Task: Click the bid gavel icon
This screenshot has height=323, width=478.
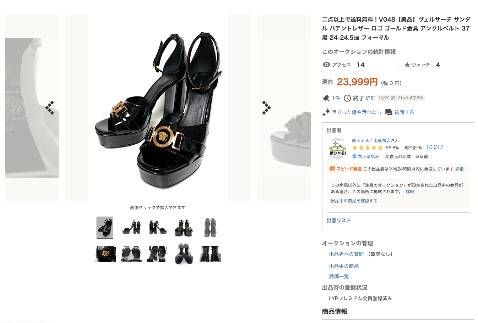Action: [x=326, y=98]
